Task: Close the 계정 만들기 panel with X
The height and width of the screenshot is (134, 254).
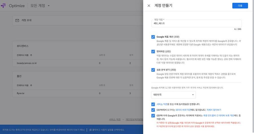Action: pos(149,6)
